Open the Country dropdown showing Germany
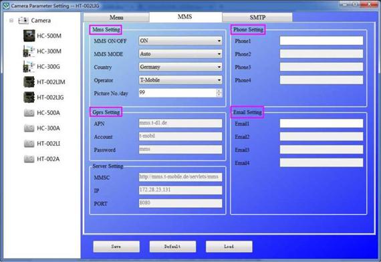Image resolution: width=381 pixels, height=262 pixels. (180, 67)
